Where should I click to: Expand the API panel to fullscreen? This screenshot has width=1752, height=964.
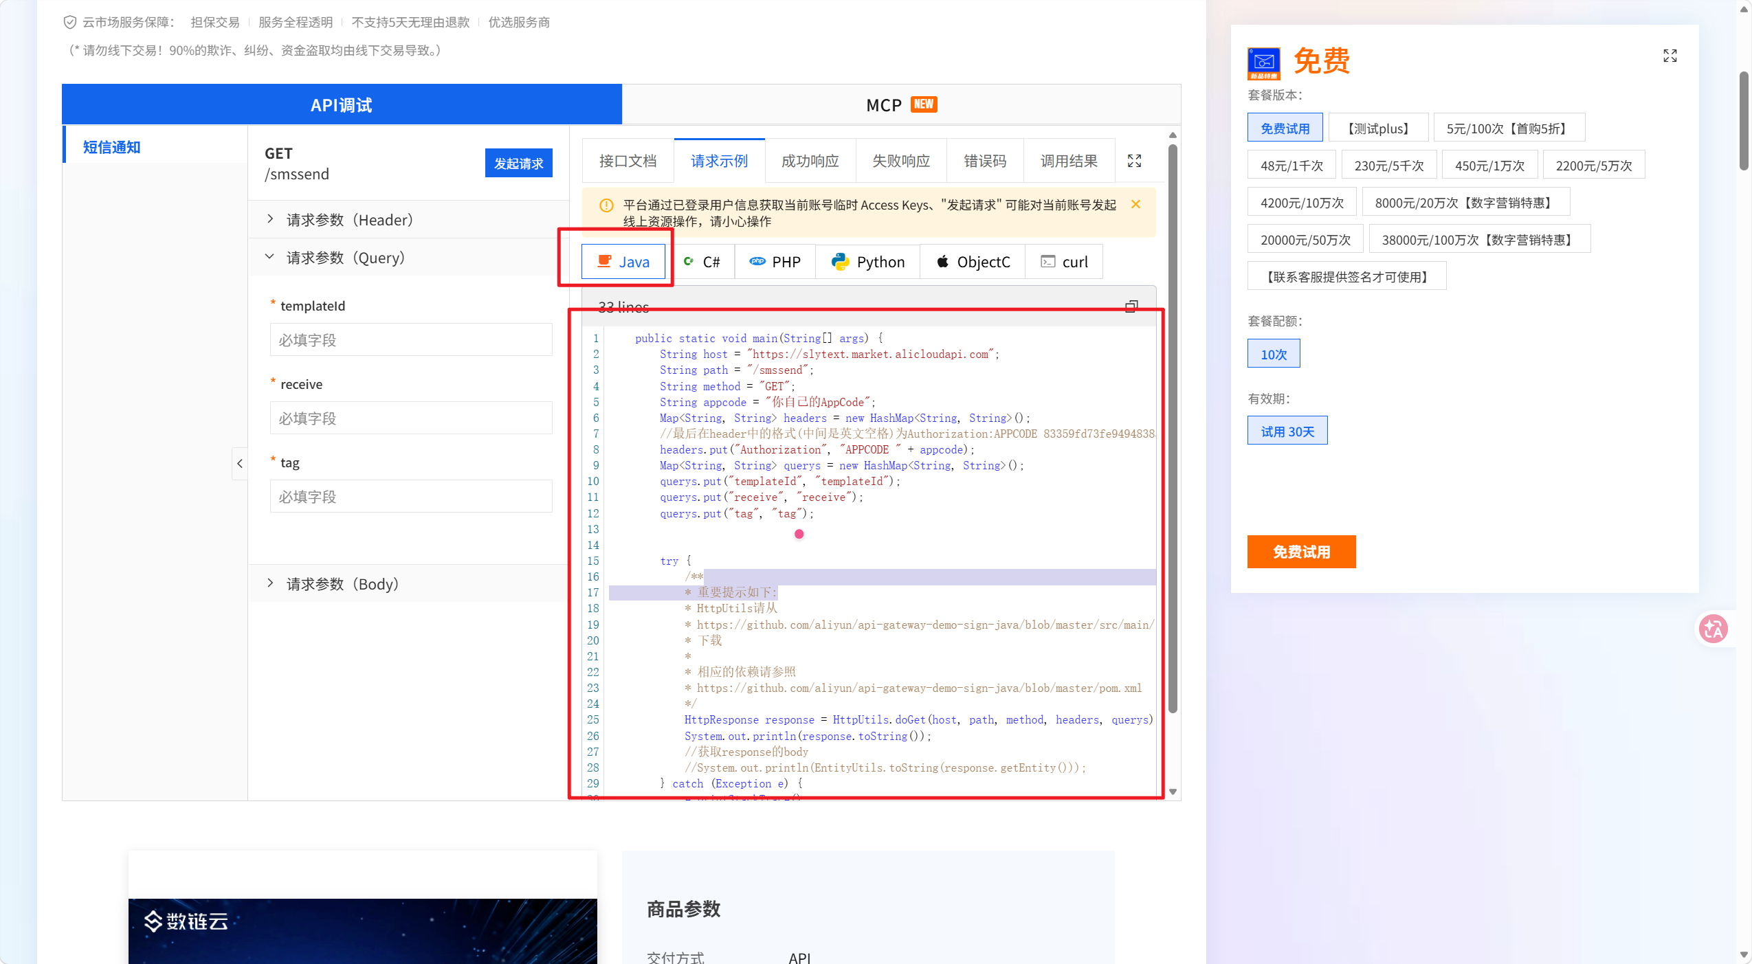tap(1134, 161)
